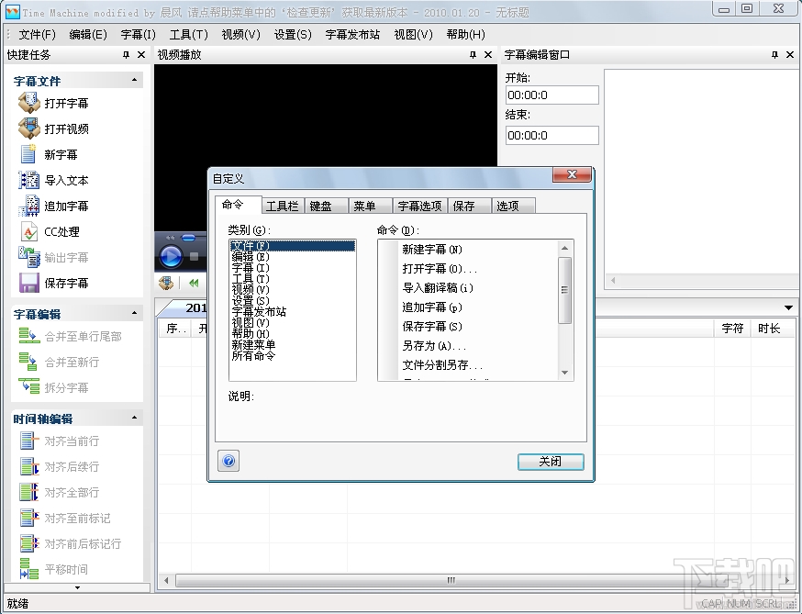The image size is (802, 614).
Task: Click the 关闭 button in the dialog
Action: point(551,462)
